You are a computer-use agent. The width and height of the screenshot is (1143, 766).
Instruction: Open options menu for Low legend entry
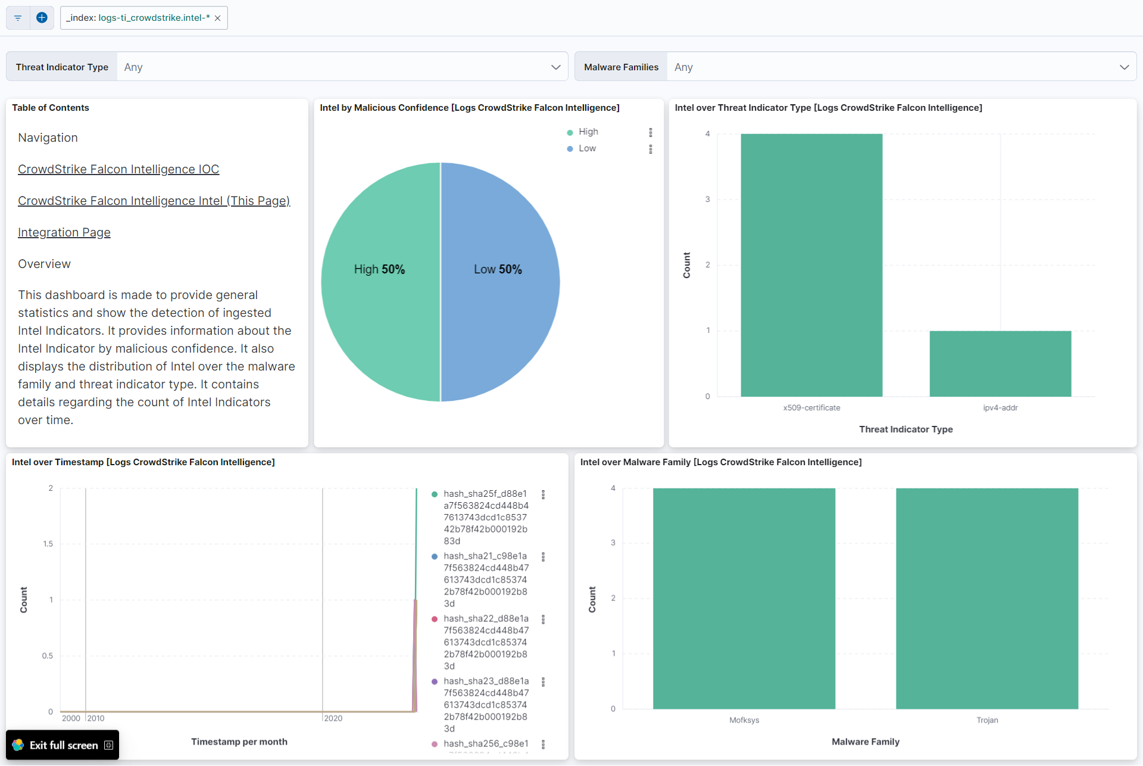coord(651,148)
